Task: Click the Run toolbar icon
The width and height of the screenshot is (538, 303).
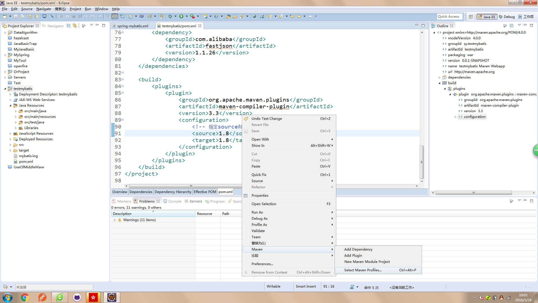Action: (182, 16)
